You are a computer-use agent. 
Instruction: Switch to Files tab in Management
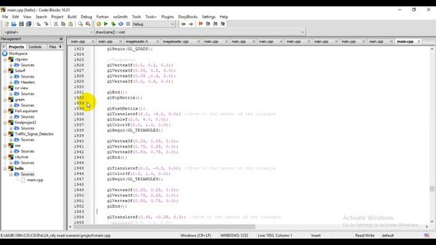pyautogui.click(x=52, y=47)
